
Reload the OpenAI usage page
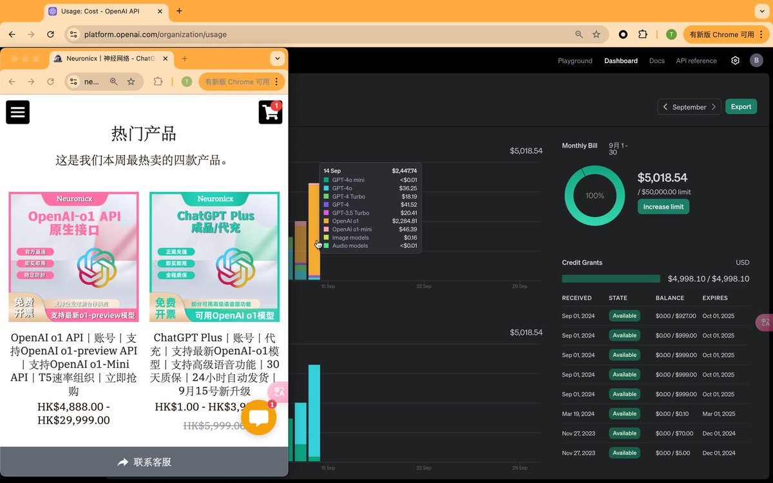tap(50, 34)
